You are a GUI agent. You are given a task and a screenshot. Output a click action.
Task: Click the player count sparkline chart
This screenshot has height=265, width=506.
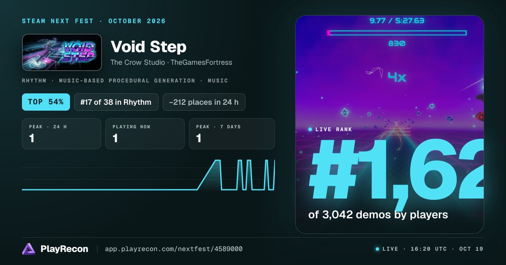point(148,175)
